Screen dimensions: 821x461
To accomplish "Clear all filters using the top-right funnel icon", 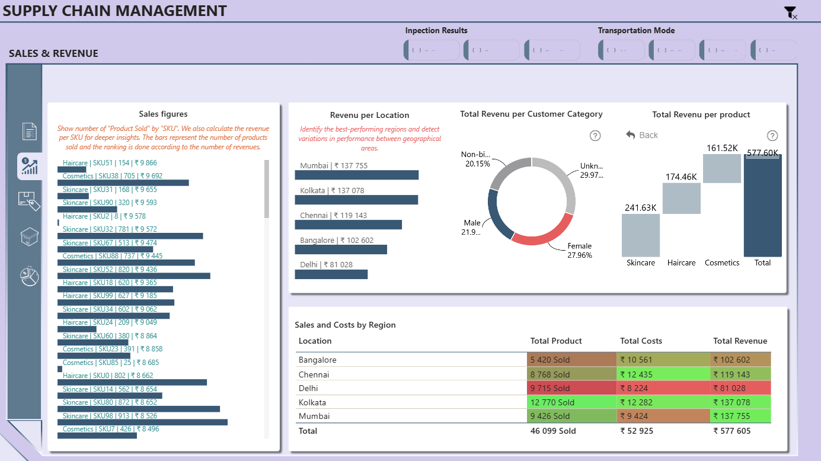I will coord(791,13).
